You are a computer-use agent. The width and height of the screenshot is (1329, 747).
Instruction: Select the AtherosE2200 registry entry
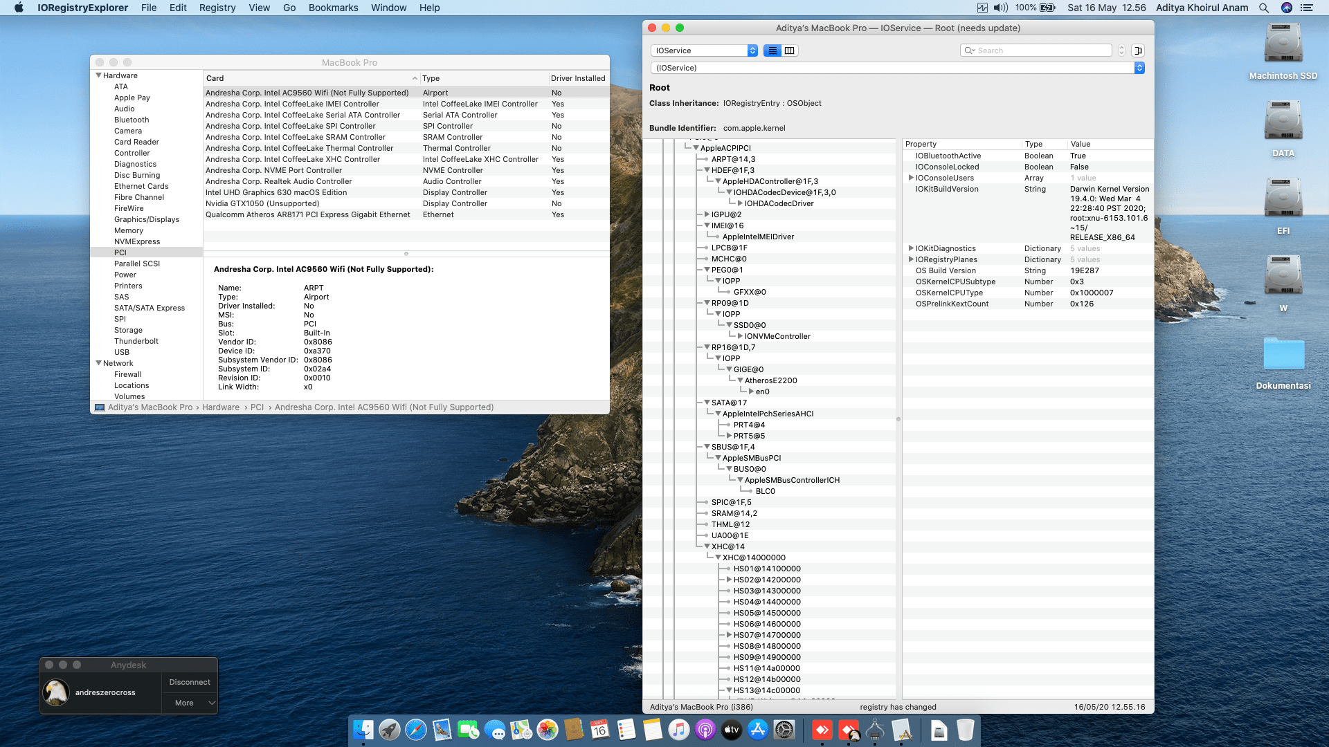pyautogui.click(x=770, y=380)
